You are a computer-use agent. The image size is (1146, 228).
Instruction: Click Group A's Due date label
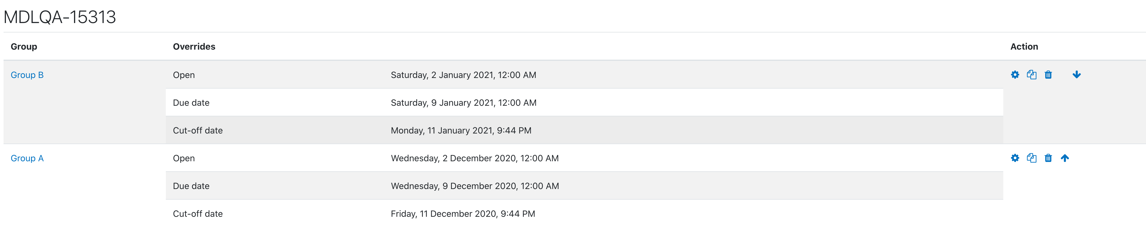pos(191,186)
